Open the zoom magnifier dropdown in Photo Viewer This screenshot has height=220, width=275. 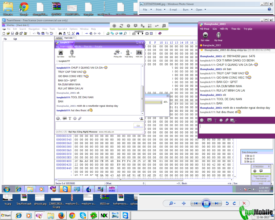tap(172, 203)
